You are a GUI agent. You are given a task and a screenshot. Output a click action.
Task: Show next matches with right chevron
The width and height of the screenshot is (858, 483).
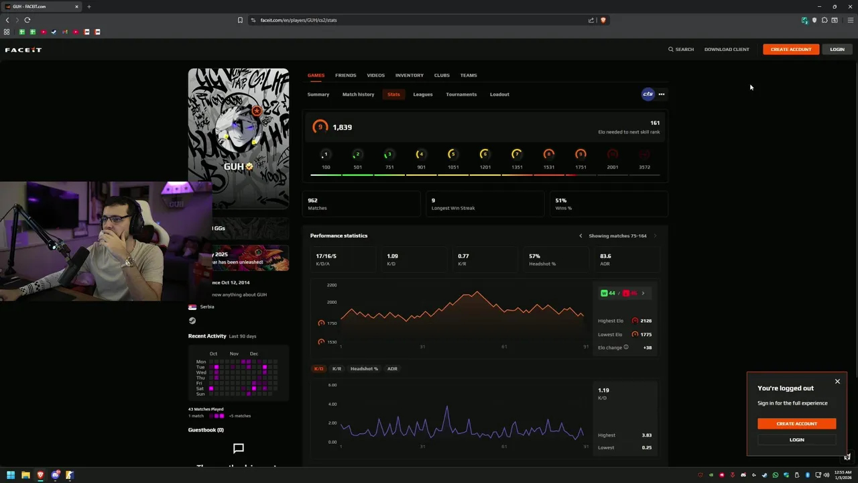coord(655,236)
